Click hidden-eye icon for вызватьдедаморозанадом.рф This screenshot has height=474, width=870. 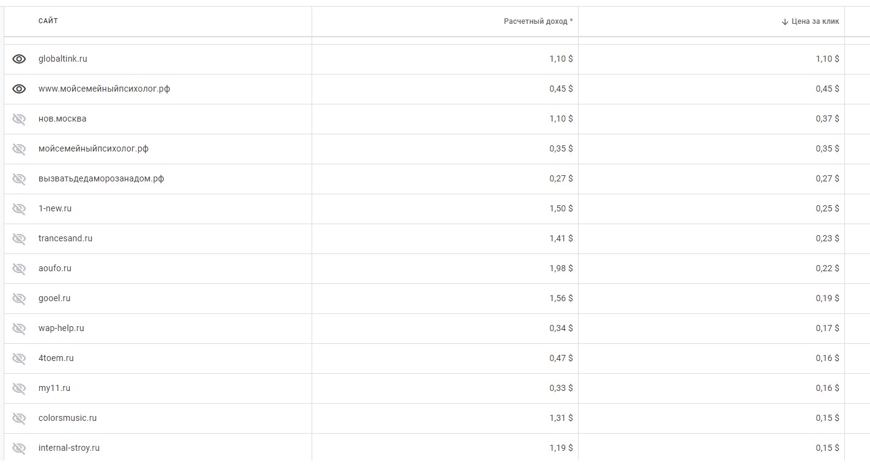19,179
